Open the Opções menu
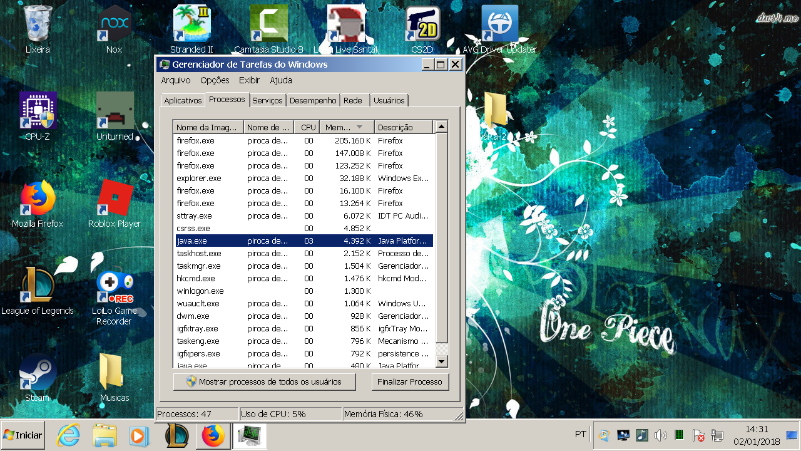 [x=215, y=80]
